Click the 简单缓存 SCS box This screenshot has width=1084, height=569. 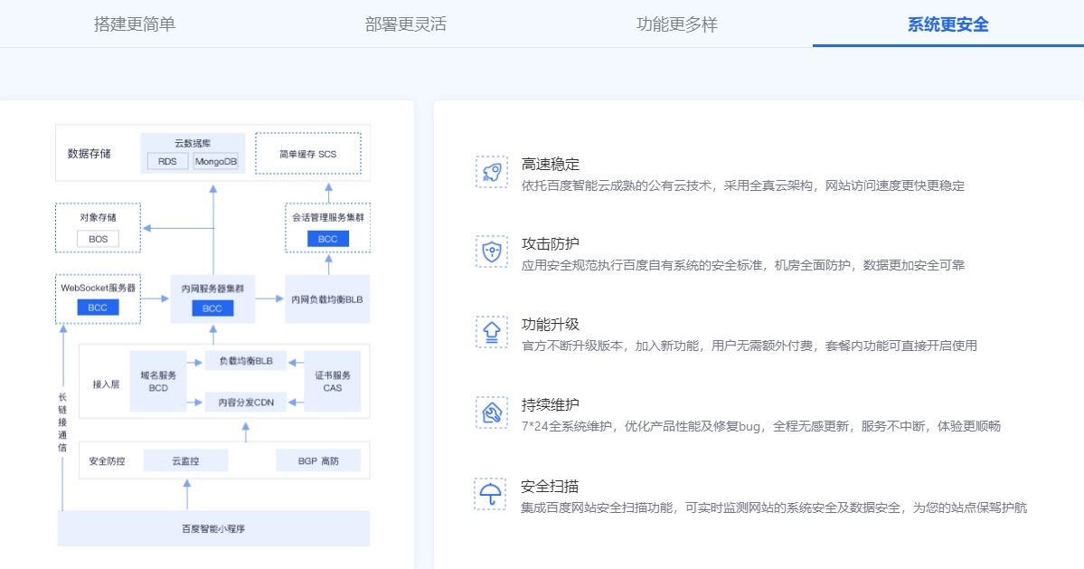click(307, 154)
